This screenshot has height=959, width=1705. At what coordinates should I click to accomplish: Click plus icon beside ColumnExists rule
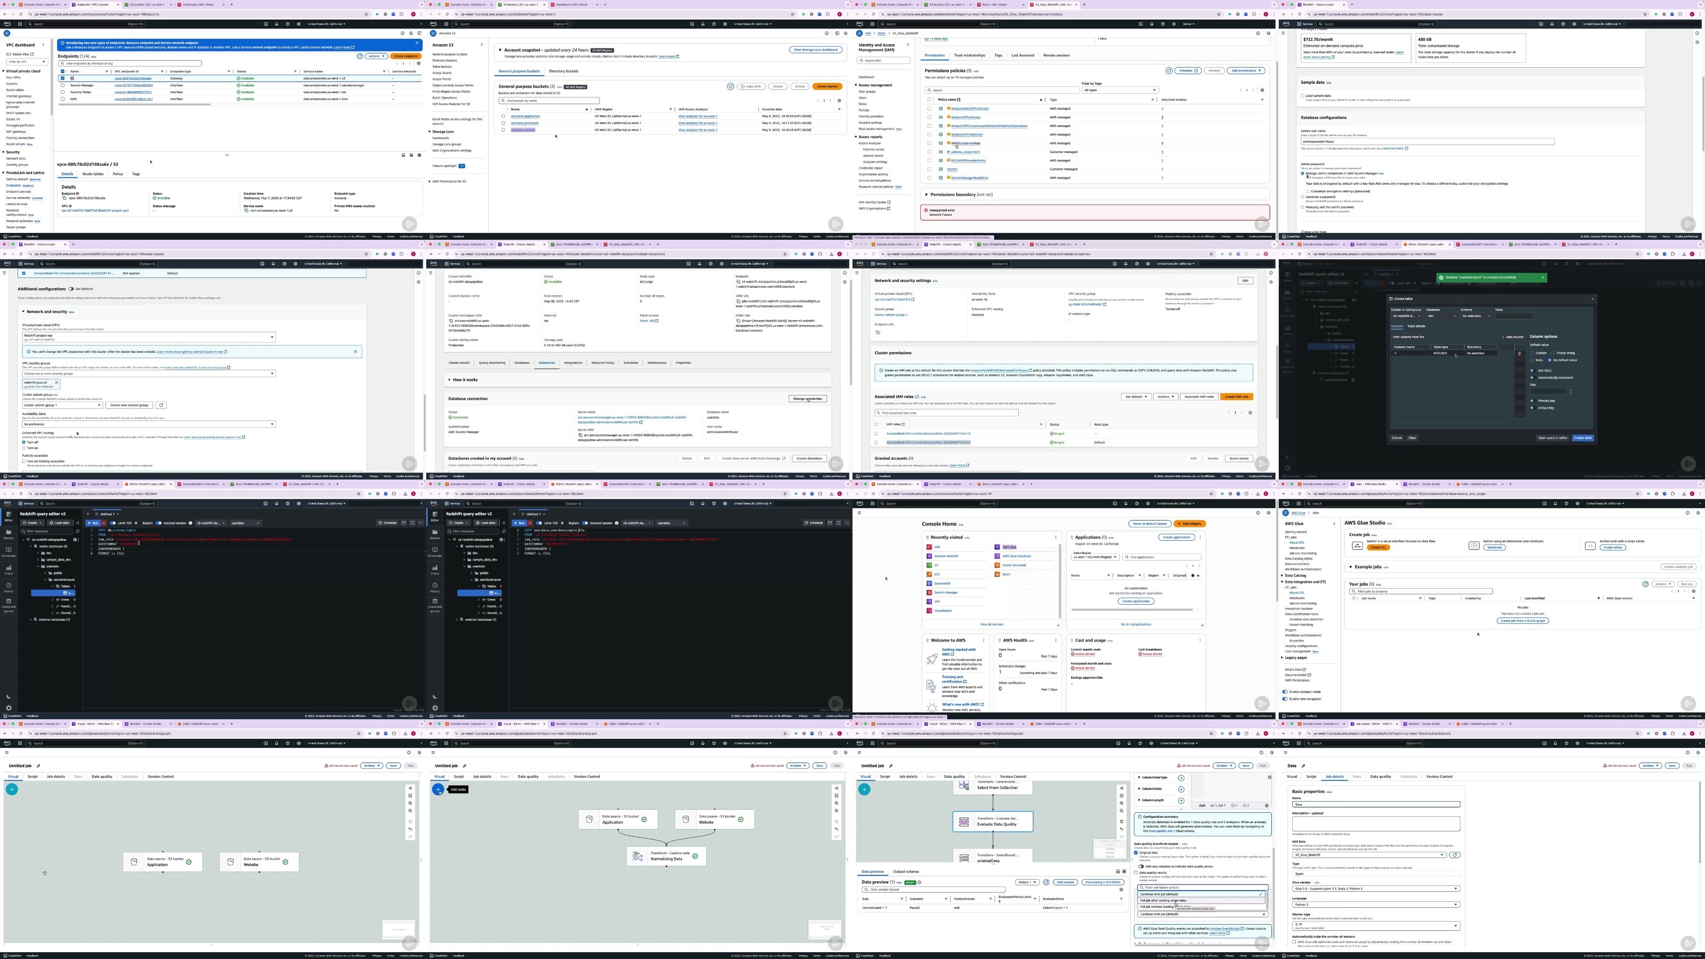(1181, 789)
